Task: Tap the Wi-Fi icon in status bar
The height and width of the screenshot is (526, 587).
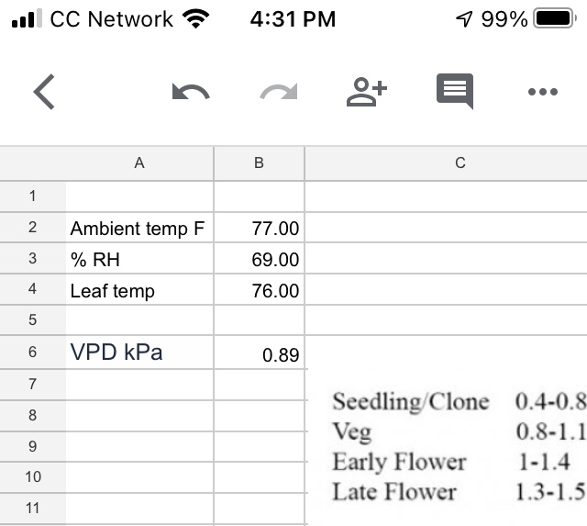Action: pyautogui.click(x=195, y=18)
